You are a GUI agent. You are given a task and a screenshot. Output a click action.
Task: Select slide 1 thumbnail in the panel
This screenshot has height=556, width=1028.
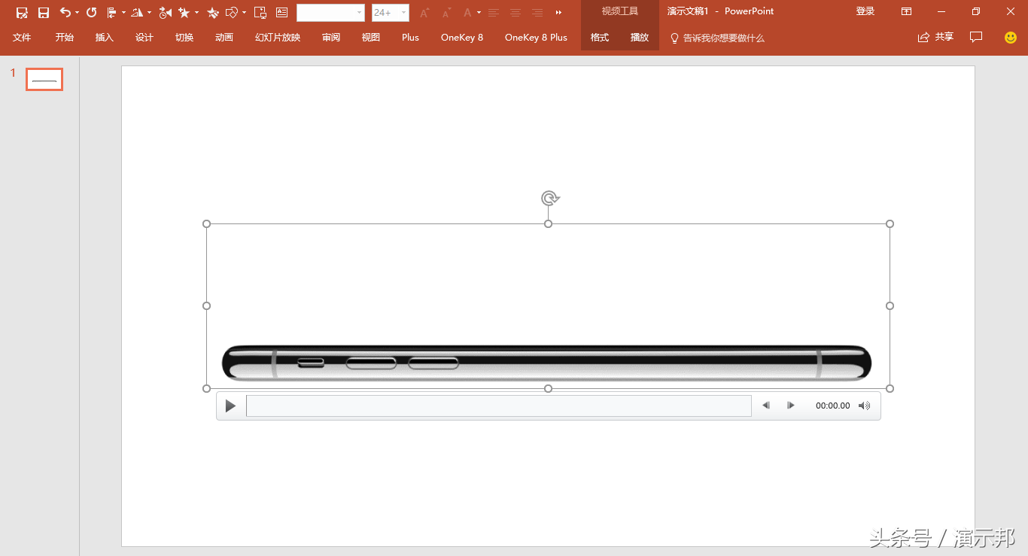pos(44,80)
